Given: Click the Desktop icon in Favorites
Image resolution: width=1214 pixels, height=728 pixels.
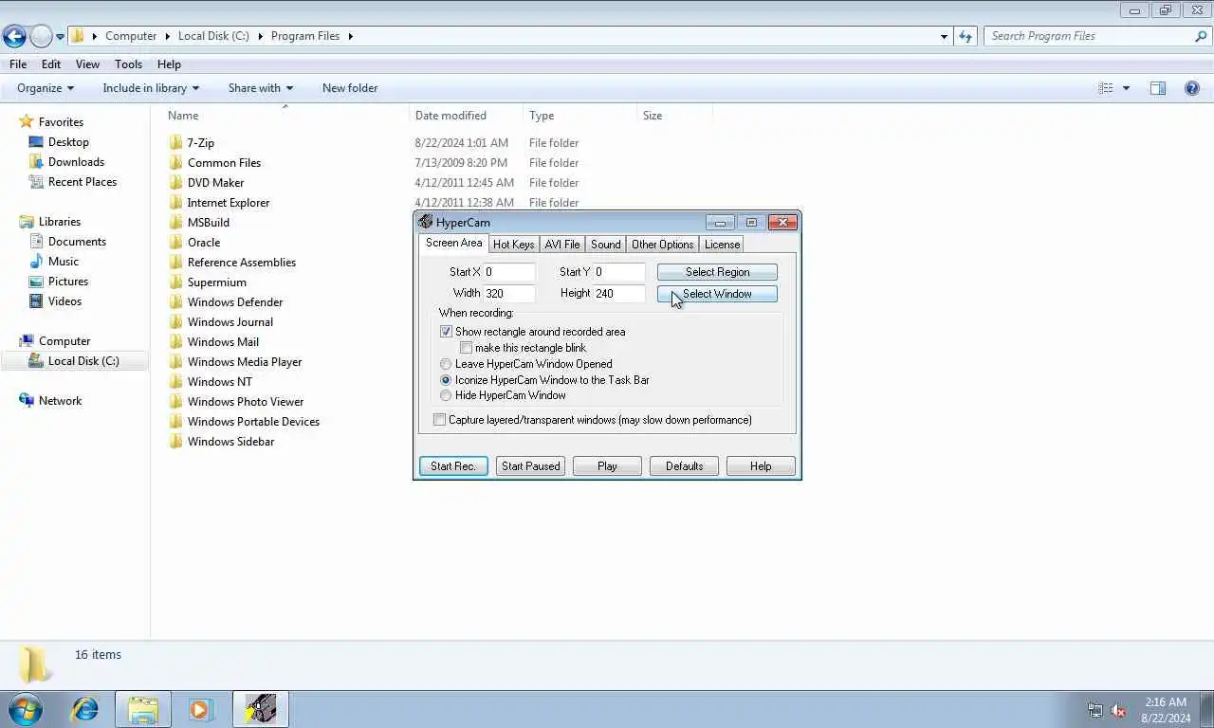Looking at the screenshot, I should point(36,142).
